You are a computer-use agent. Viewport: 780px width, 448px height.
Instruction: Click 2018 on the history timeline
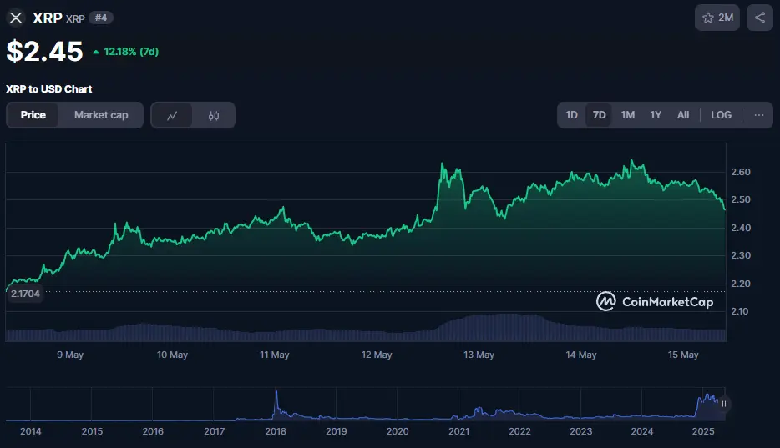(x=276, y=431)
